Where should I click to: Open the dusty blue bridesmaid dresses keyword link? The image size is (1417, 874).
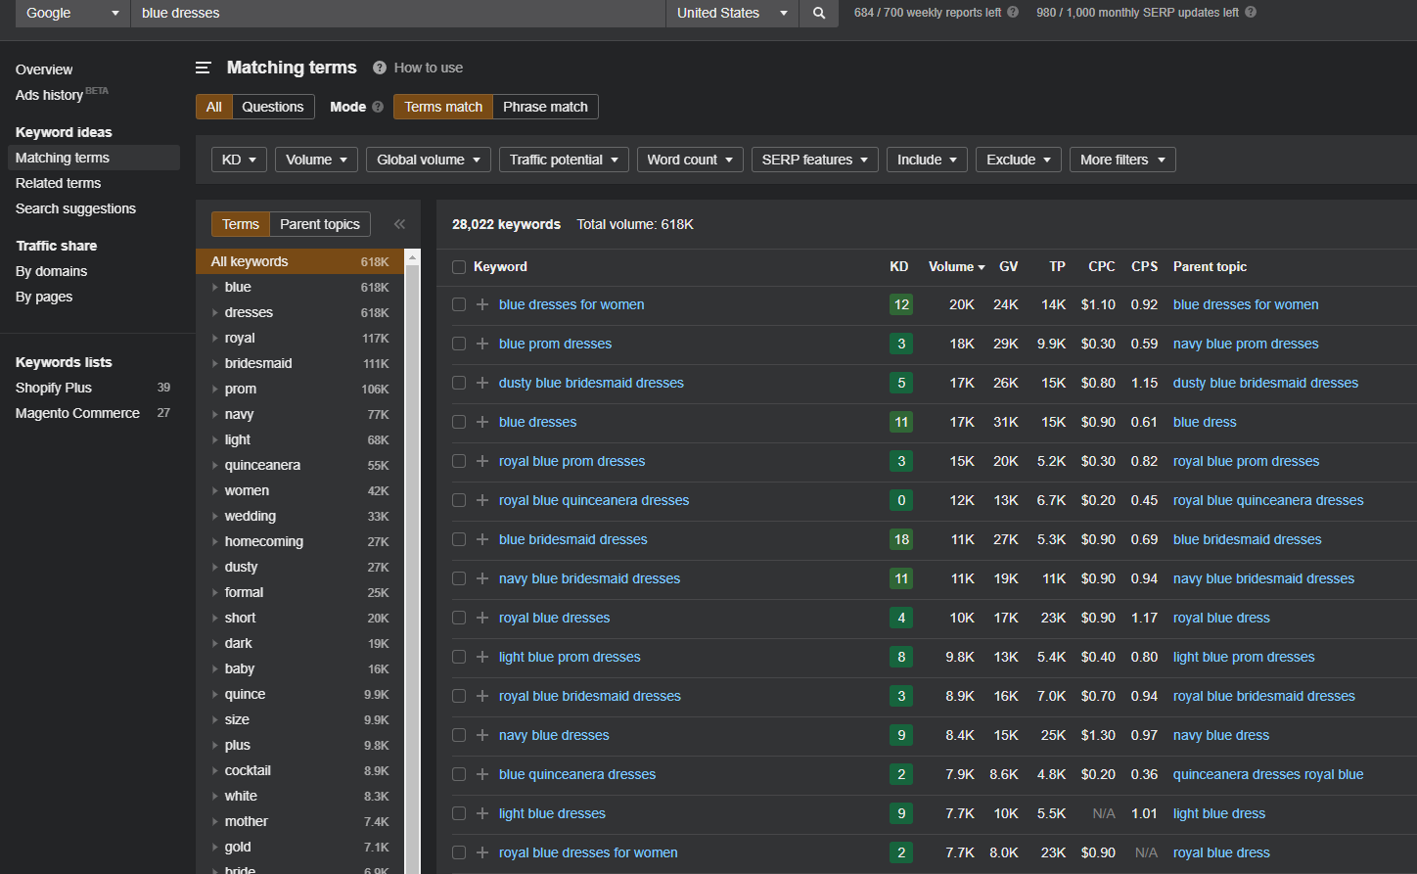point(591,383)
